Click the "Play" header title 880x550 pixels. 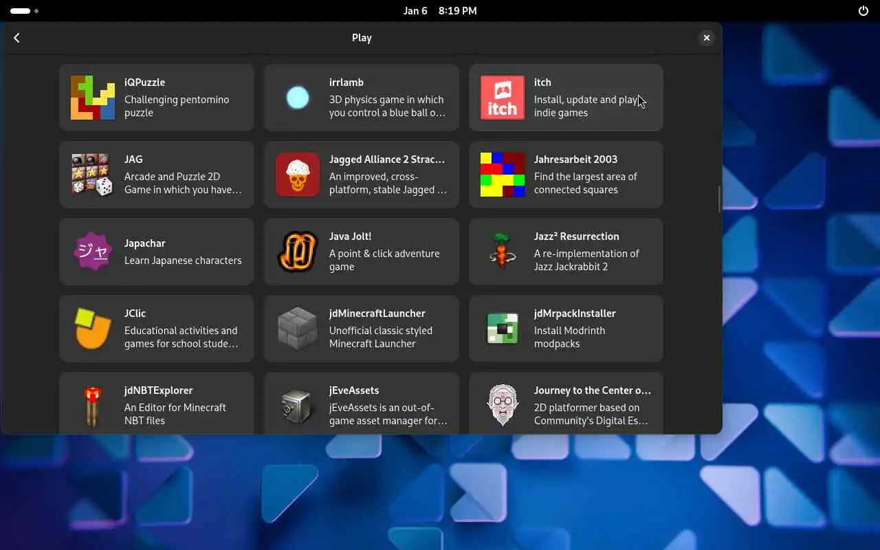pyautogui.click(x=362, y=38)
